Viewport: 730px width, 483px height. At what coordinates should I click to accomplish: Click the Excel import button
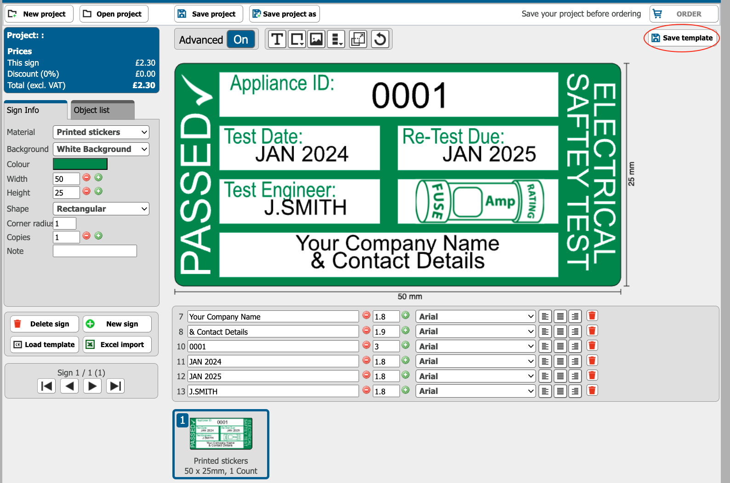(x=117, y=344)
